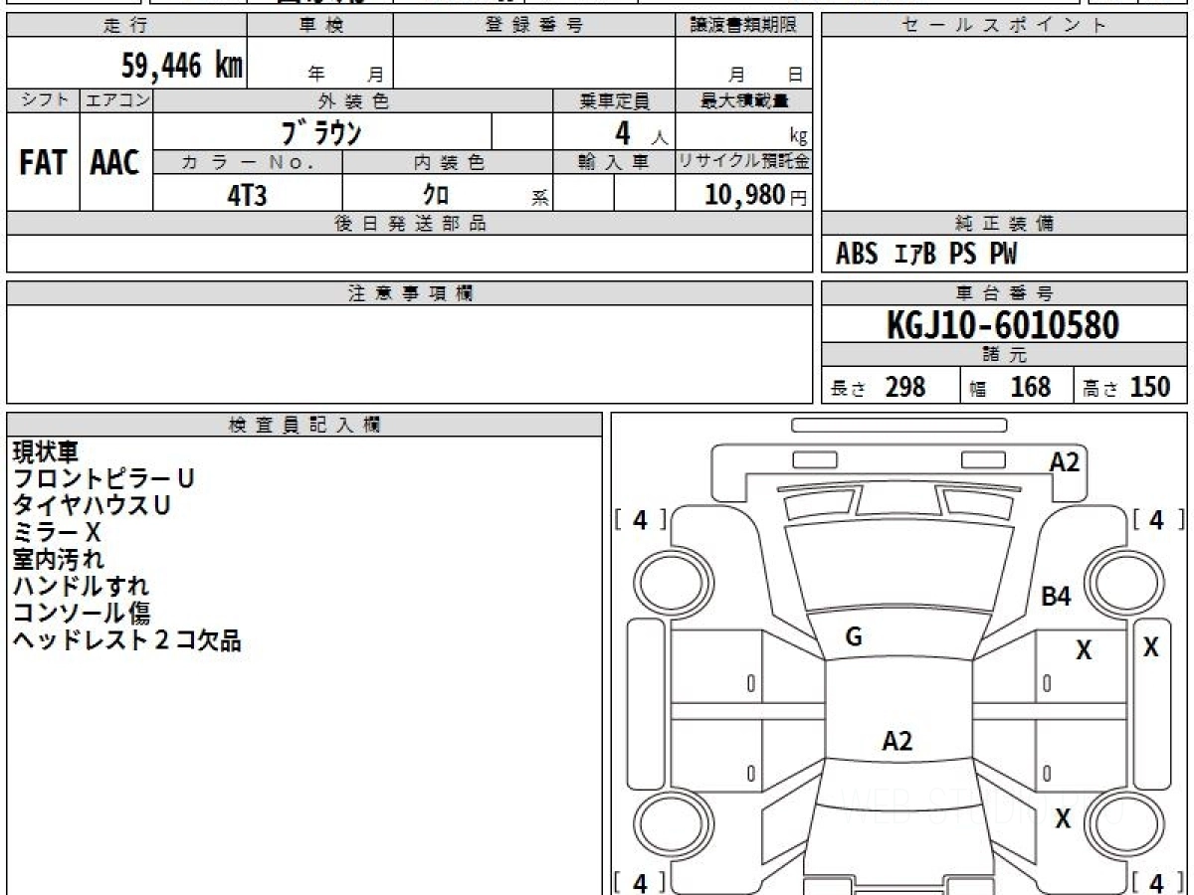Click the 純正装備 header
The height and width of the screenshot is (895, 1194).
(x=1005, y=224)
